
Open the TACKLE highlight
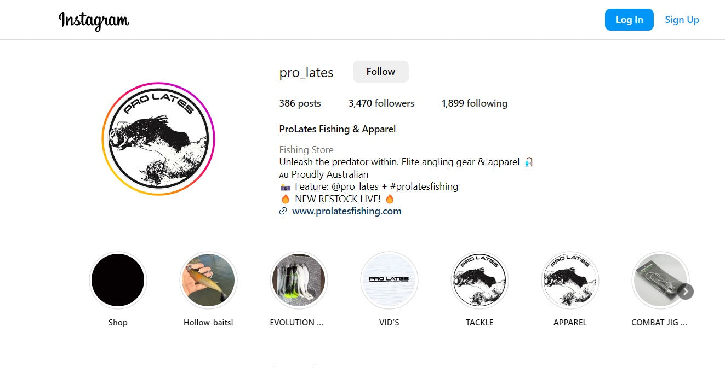[x=479, y=281]
